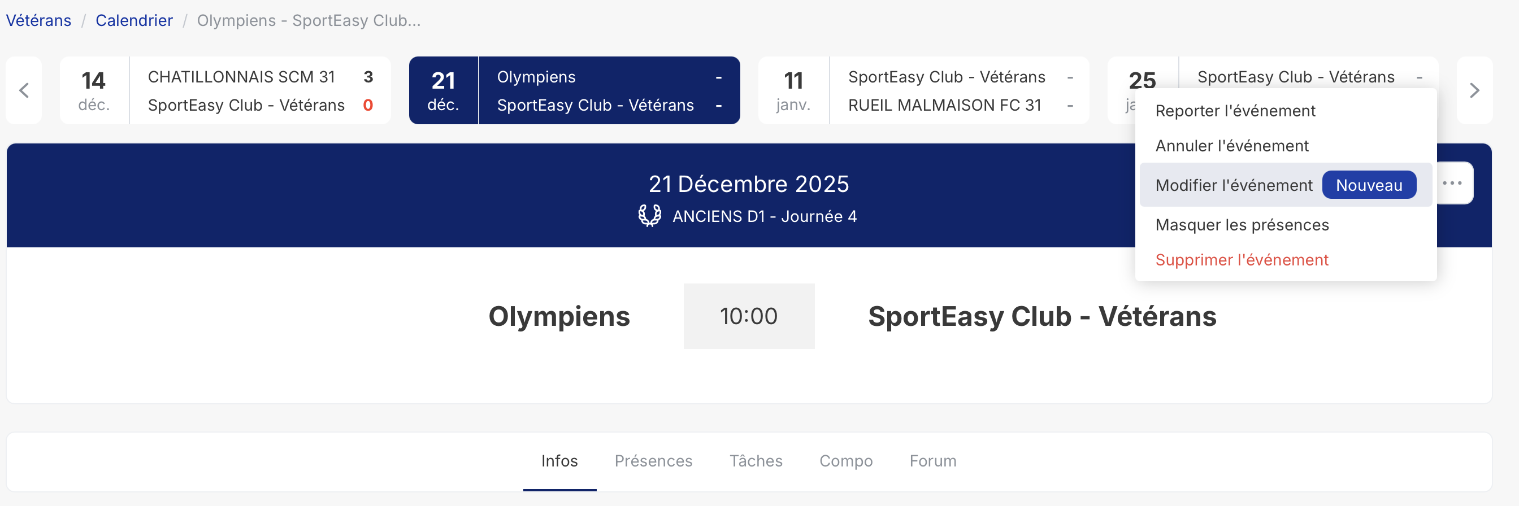Screen dimensions: 1519x506
Task: Switch to the Présences tab
Action: point(653,461)
